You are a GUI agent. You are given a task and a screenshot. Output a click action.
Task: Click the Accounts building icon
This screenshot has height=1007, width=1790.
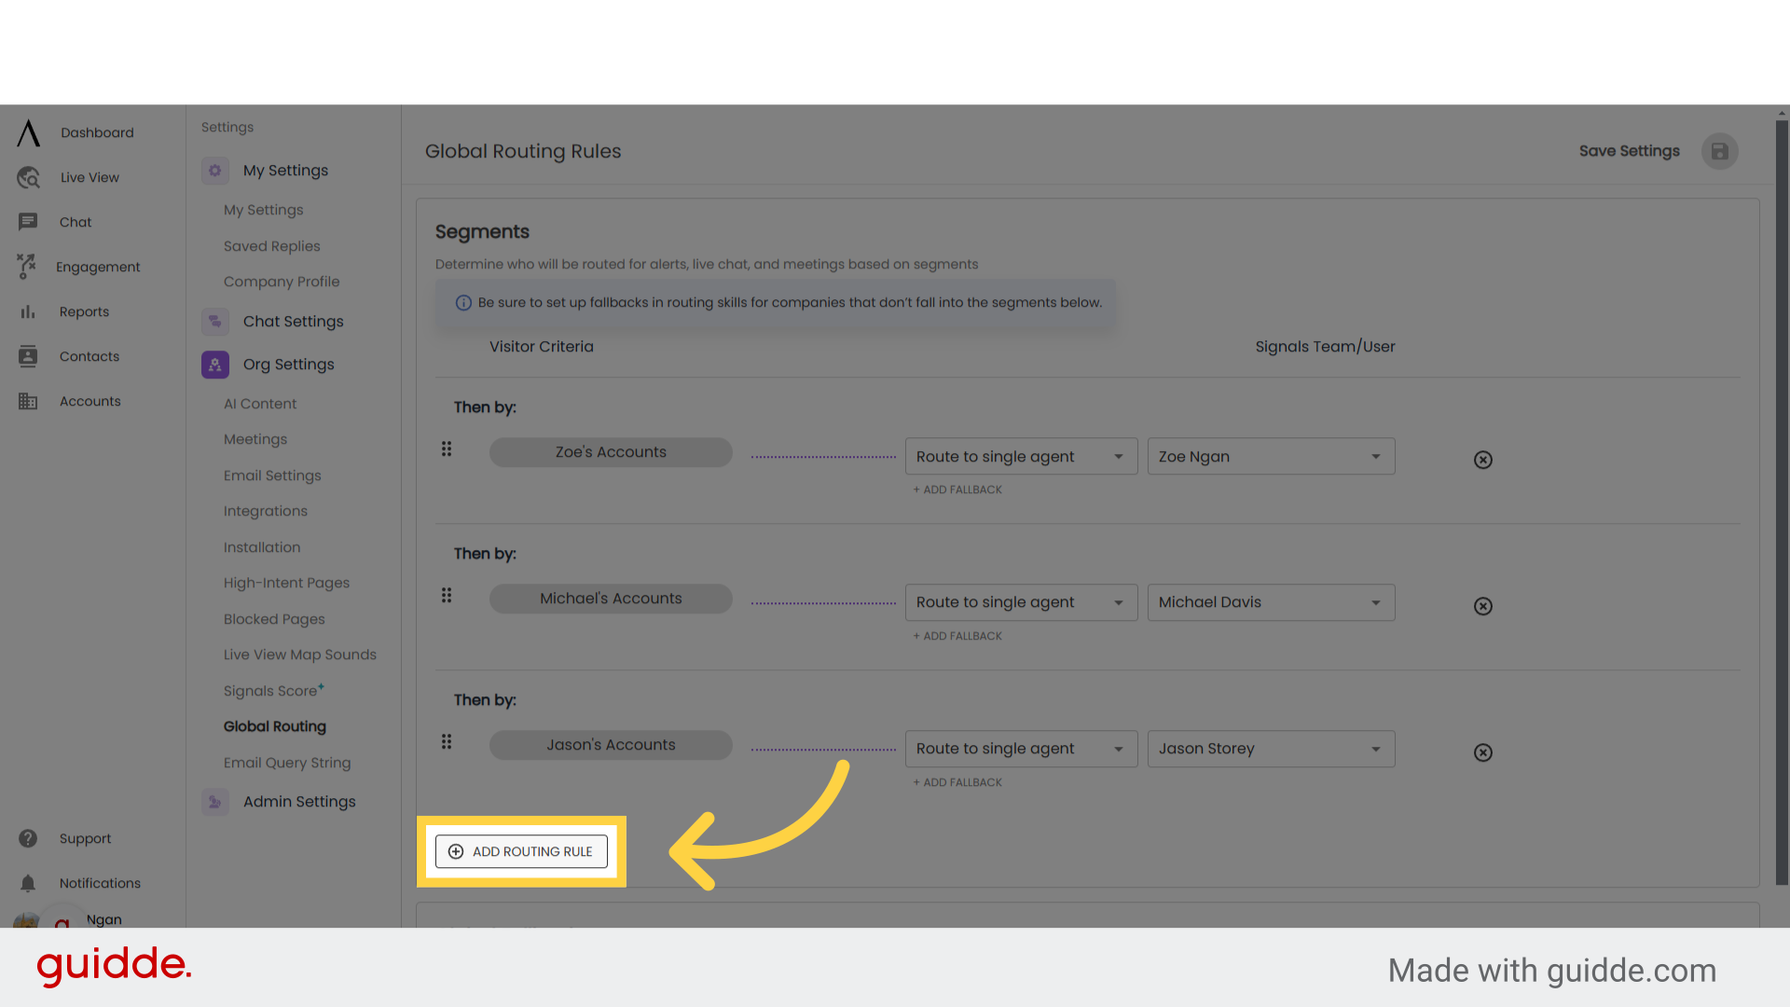click(x=28, y=401)
